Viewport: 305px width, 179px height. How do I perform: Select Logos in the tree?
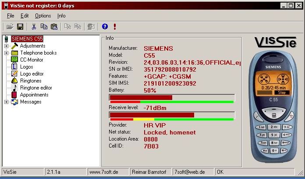click(27, 67)
